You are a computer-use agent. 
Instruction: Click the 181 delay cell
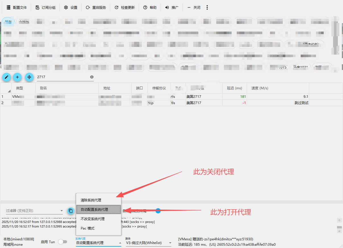click(234, 97)
